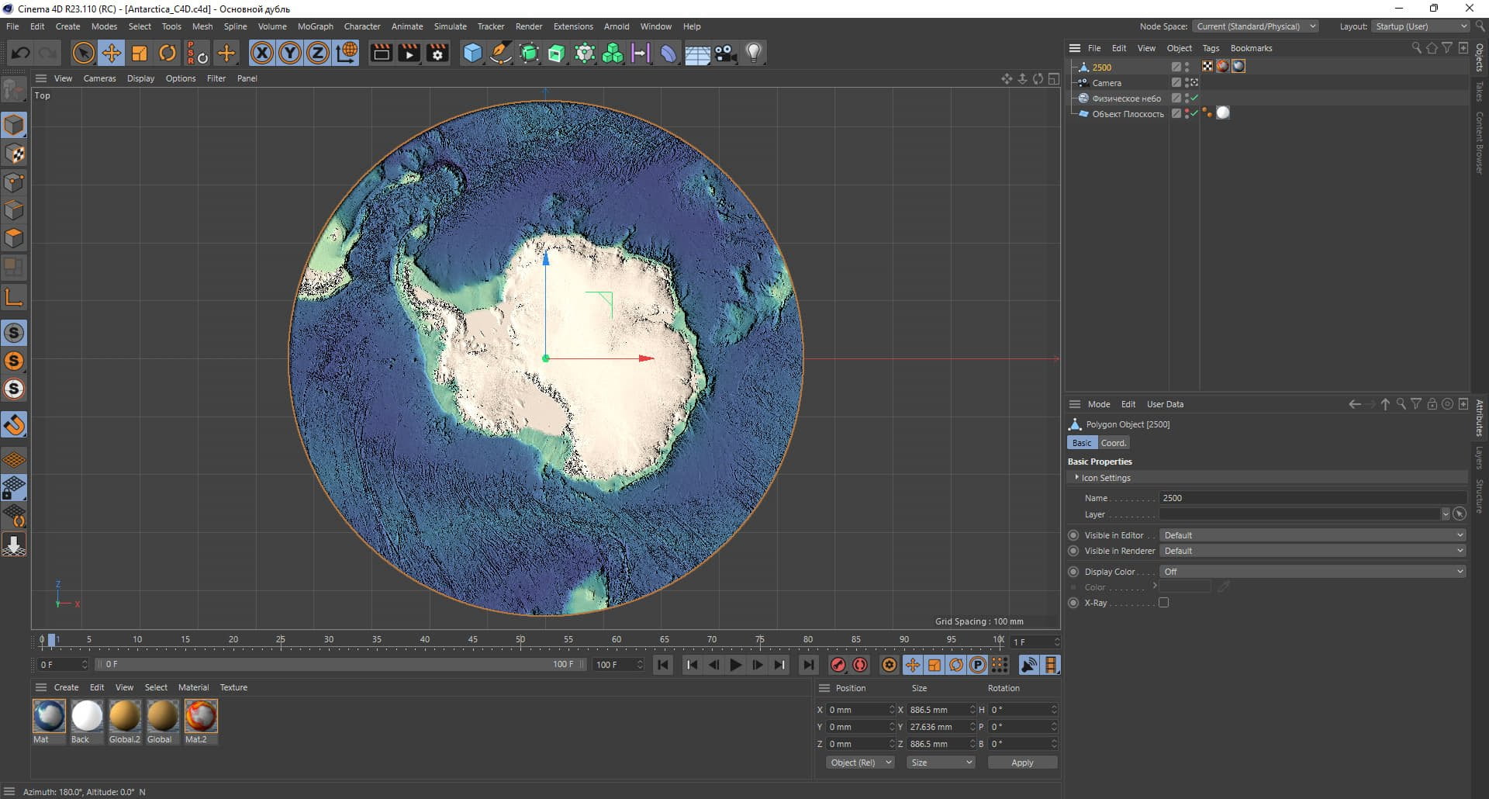Toggle green enable checkmark on Физическое небо
This screenshot has width=1489, height=799.
click(x=1194, y=98)
